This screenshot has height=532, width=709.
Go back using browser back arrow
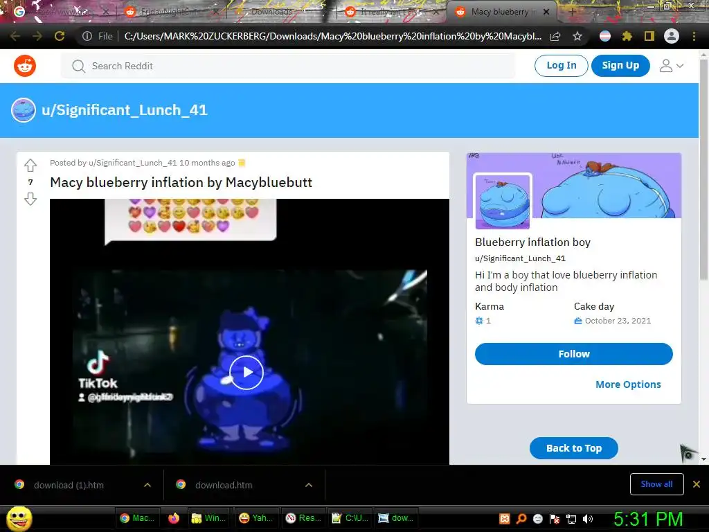pyautogui.click(x=15, y=36)
